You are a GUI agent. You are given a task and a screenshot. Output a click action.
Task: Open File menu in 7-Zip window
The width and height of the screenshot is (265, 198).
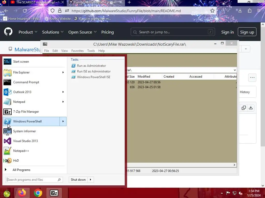point(47,51)
